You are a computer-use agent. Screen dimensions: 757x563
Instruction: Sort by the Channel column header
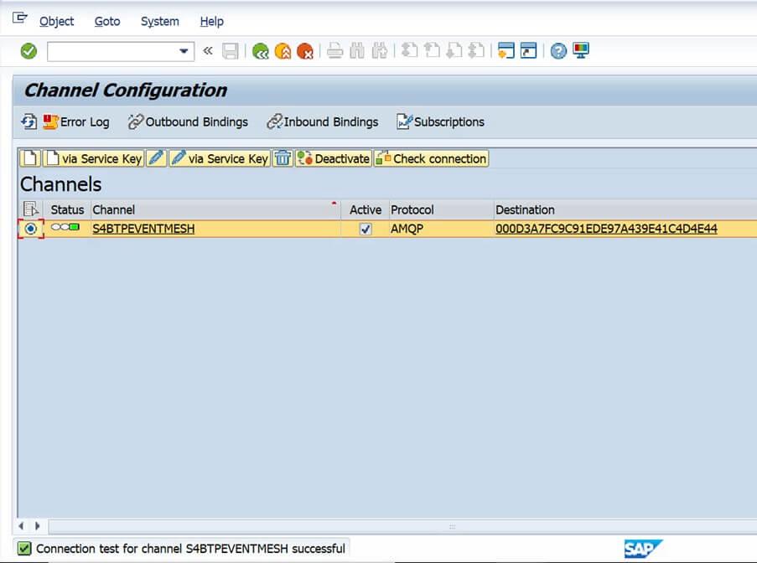click(215, 209)
